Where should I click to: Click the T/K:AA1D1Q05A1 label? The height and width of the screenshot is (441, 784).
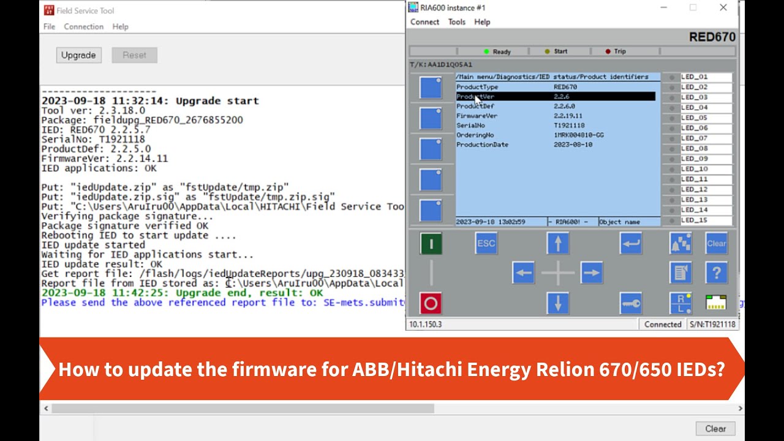point(441,64)
